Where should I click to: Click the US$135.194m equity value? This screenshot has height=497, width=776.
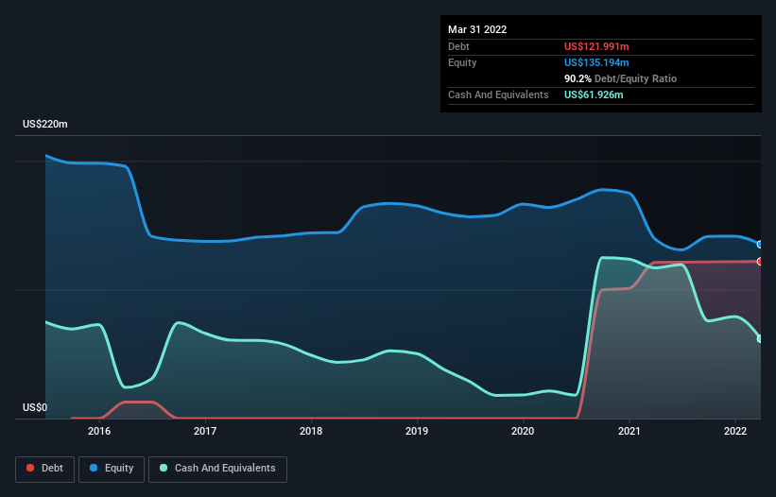(596, 62)
